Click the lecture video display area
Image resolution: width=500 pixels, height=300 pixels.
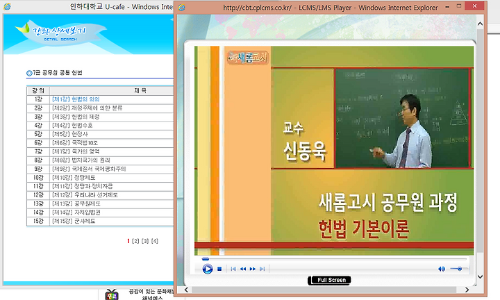pos(334,151)
